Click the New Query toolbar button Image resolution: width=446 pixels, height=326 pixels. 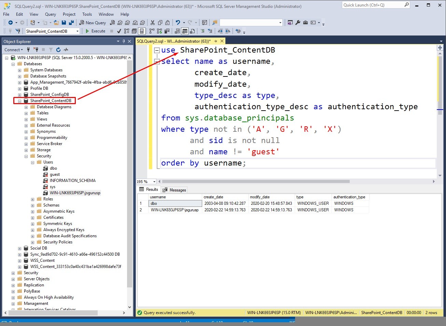[x=93, y=23]
